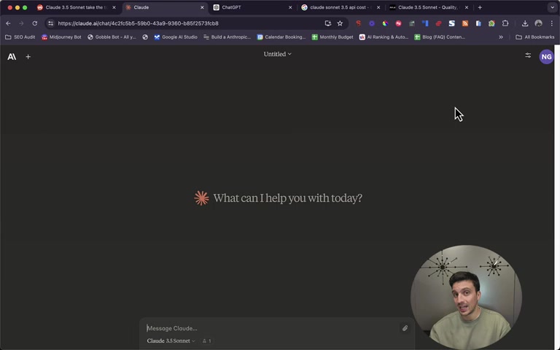This screenshot has height=350, width=560.
Task: Open the Google AI Studio bookmark
Action: click(x=176, y=37)
